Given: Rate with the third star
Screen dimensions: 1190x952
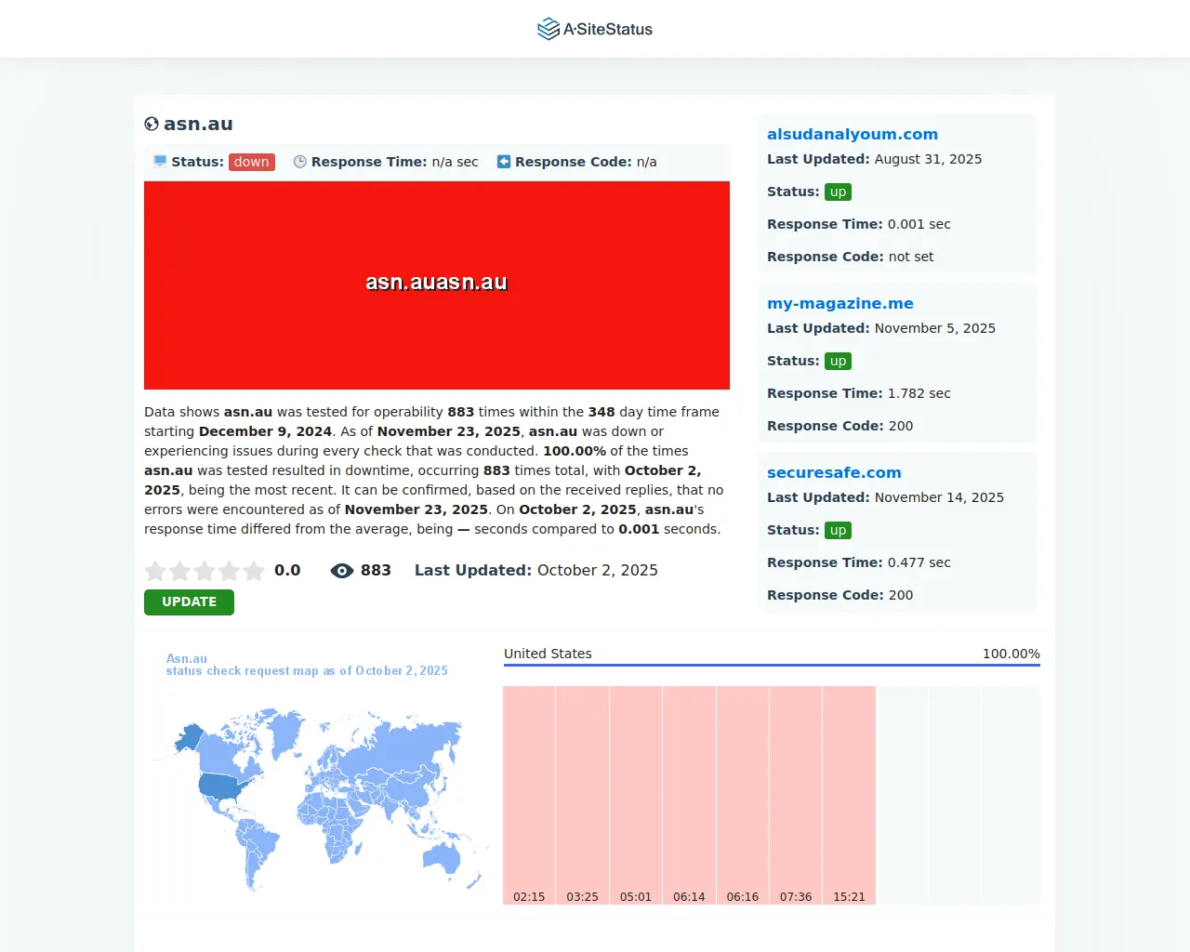Looking at the screenshot, I should click(205, 571).
